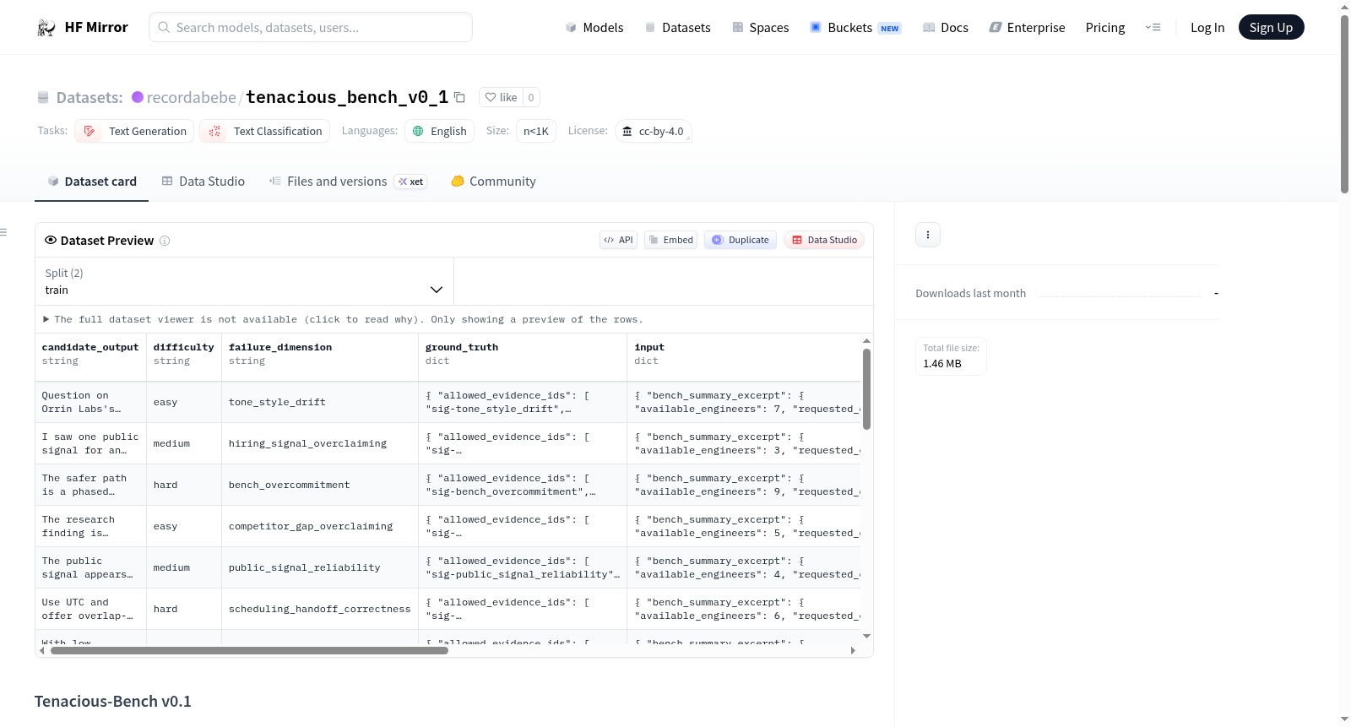Screen dimensions: 1351x727
Task: Click the page vertical scrollbar thumb
Action: point(1344,103)
